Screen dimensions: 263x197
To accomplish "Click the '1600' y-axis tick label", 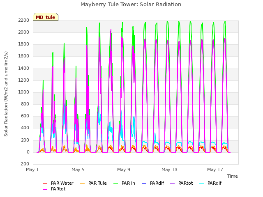I will coord(24,56).
